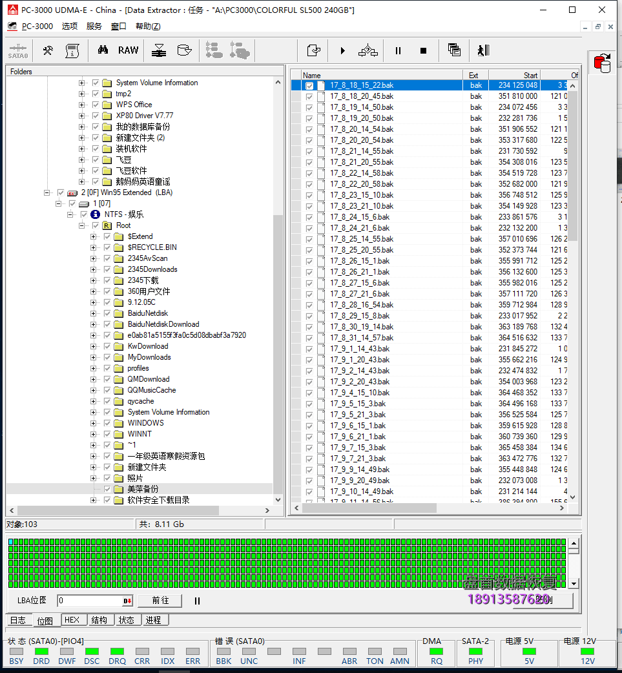Image resolution: width=622 pixels, height=673 pixels.
Task: Toggle the BaiduNetdisk folder checkbox
Action: click(107, 313)
